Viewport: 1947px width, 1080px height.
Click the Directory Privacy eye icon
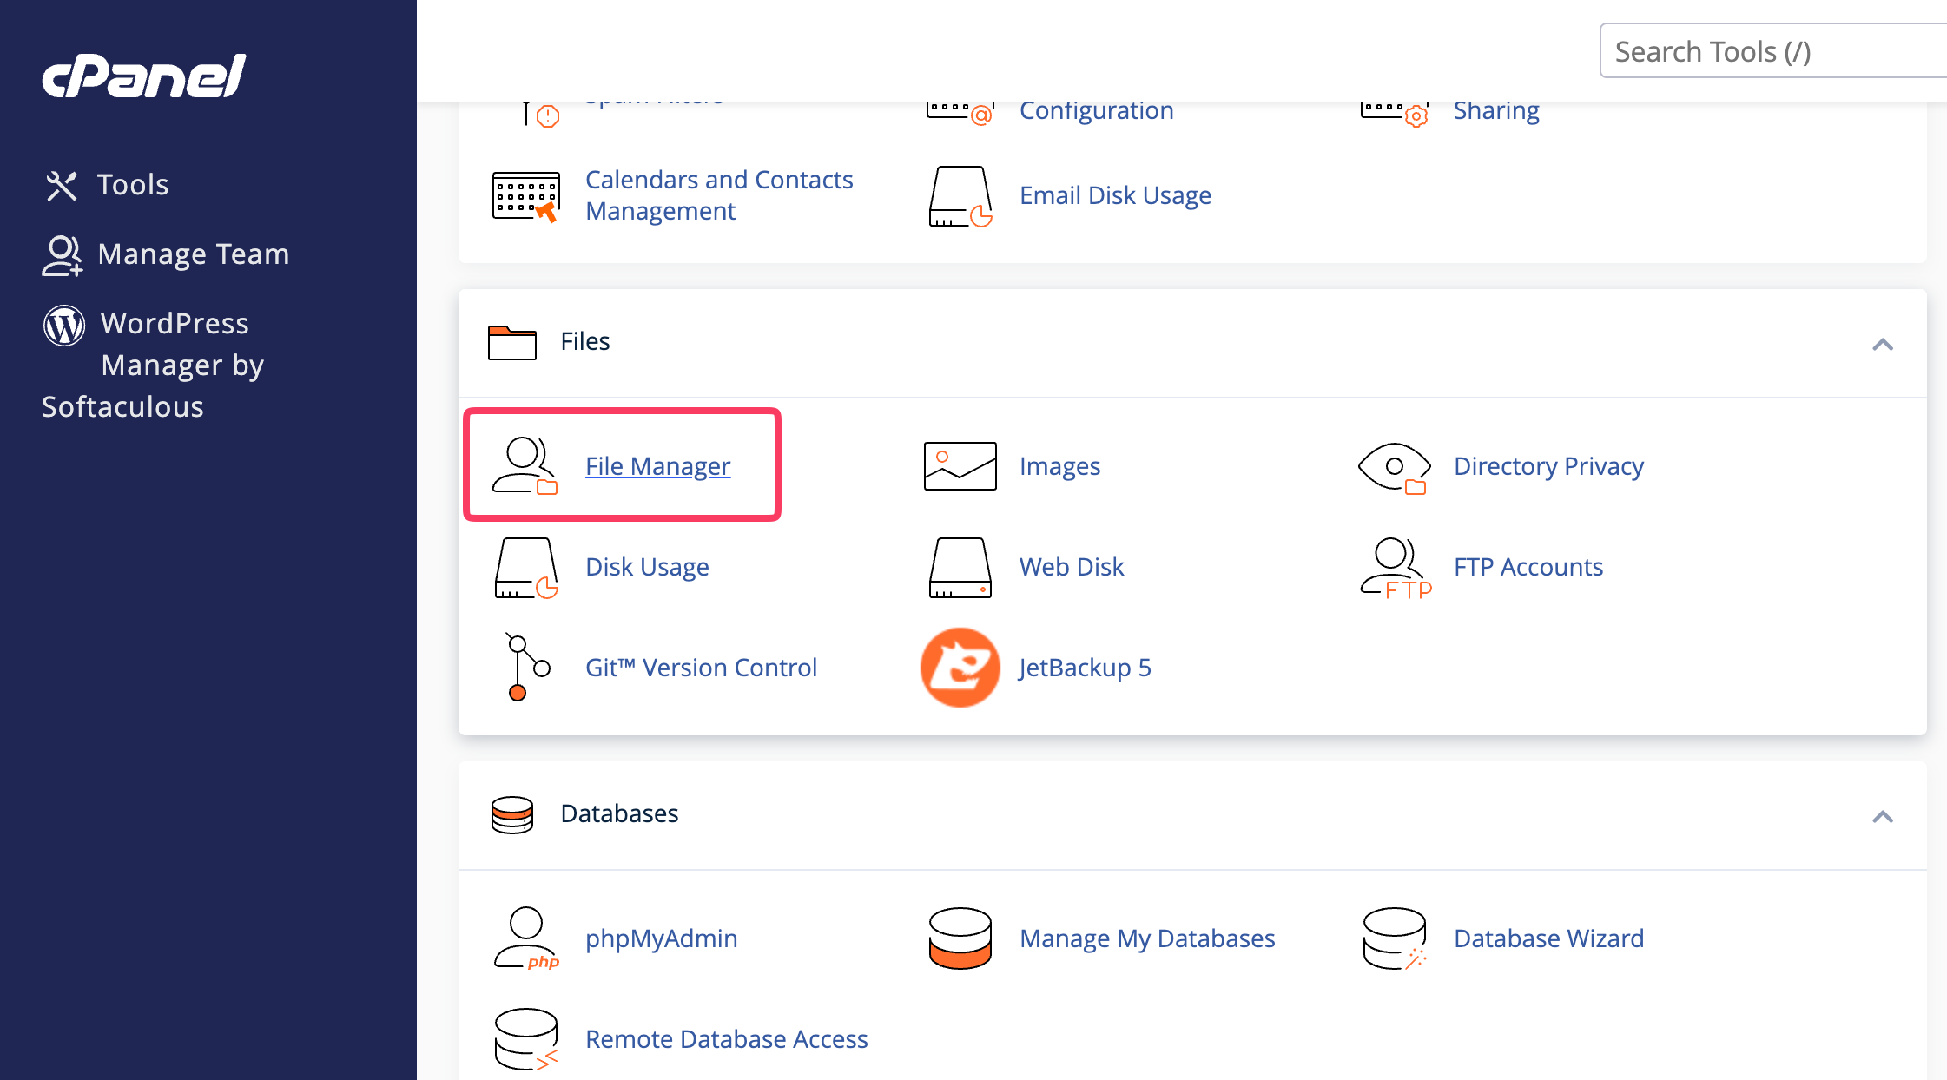coord(1395,467)
